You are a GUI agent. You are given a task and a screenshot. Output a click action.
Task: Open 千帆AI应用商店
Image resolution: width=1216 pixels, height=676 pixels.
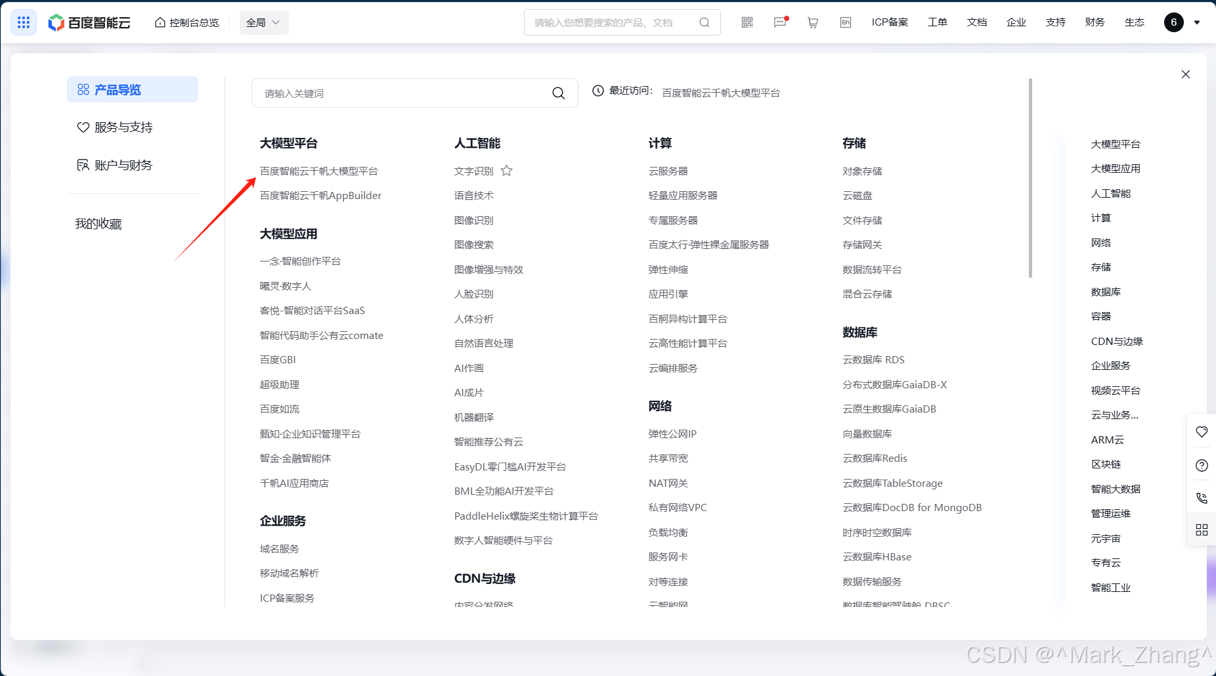tap(294, 484)
